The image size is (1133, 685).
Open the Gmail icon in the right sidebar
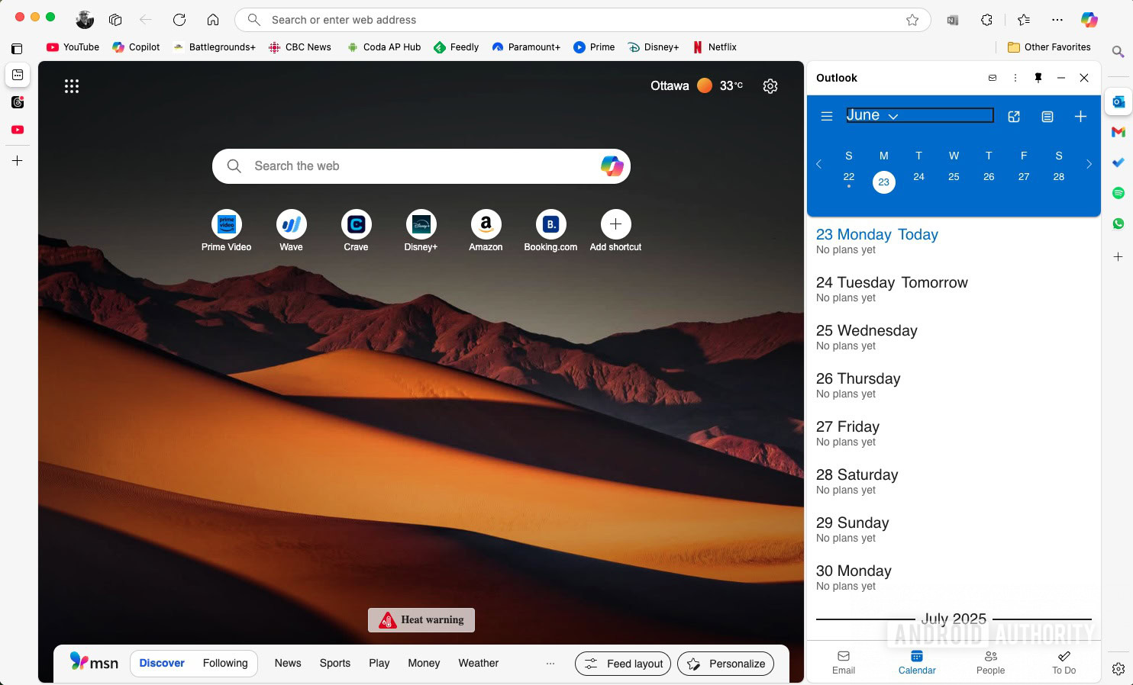[x=1118, y=132]
